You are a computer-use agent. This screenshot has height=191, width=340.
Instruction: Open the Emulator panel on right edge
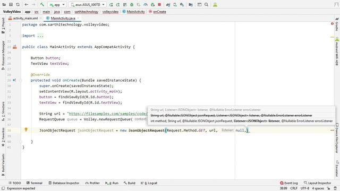[x=337, y=169]
